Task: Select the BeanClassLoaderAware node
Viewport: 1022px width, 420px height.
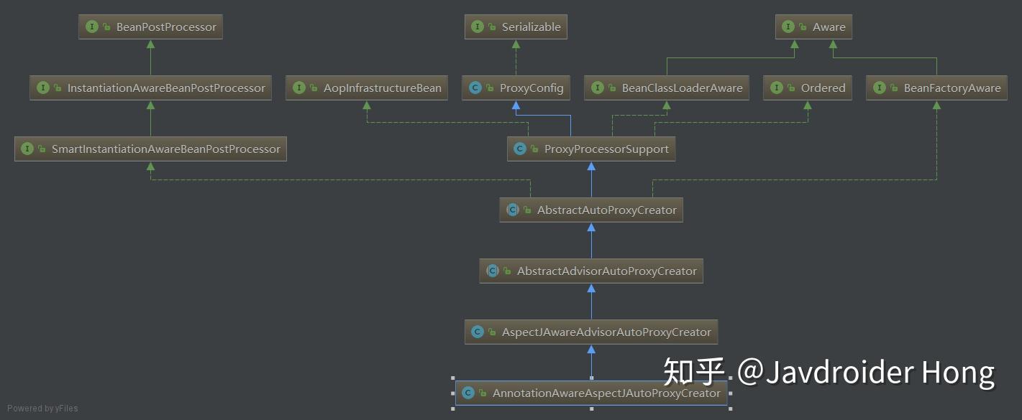Action: point(666,88)
